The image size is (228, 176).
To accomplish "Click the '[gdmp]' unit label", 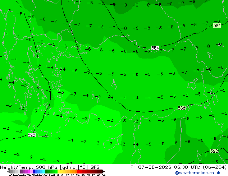I will point(68,167).
